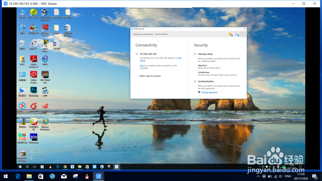The image size is (322, 181).
Task: Expand Other ways to connect
Action: (150, 76)
